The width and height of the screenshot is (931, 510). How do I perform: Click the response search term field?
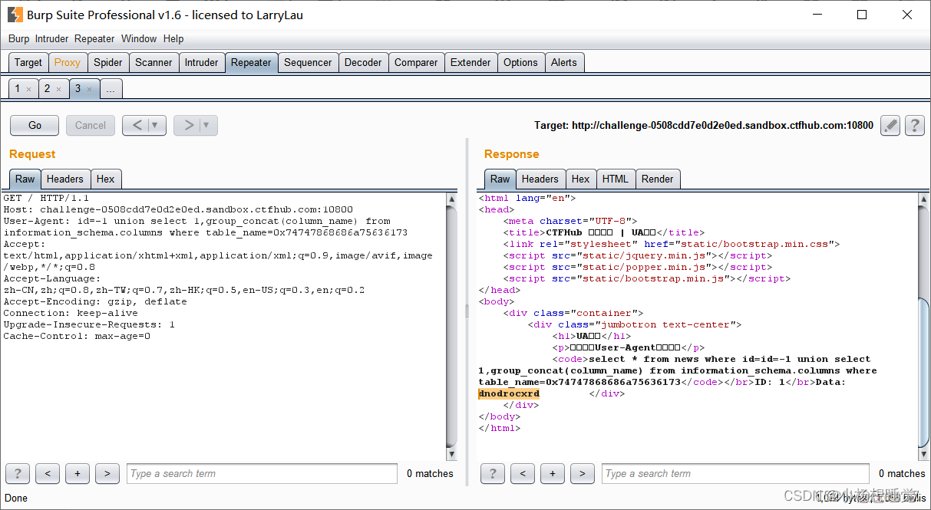[x=736, y=473]
